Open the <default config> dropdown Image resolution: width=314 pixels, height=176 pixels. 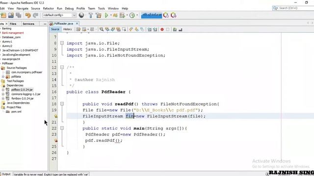[x=59, y=15]
